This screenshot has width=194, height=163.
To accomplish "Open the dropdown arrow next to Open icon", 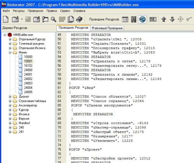I will coord(22,19).
